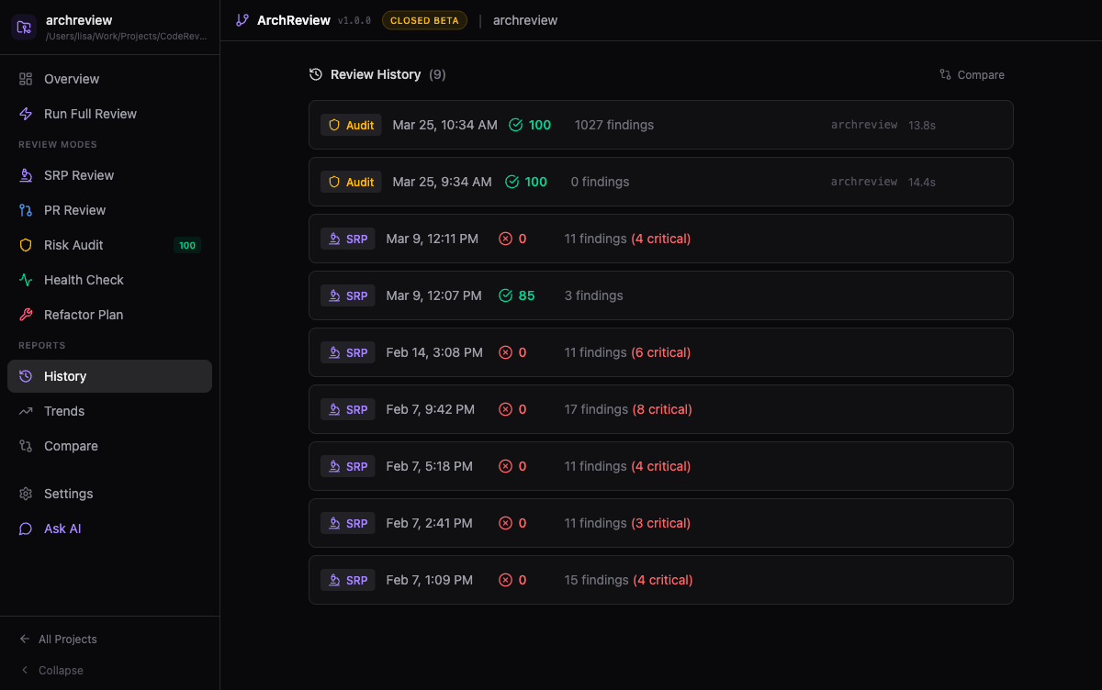
Task: Select the Health Check pulse icon
Action: point(27,280)
